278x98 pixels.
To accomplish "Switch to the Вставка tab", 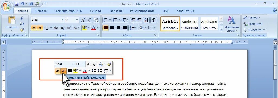I will [41, 11].
